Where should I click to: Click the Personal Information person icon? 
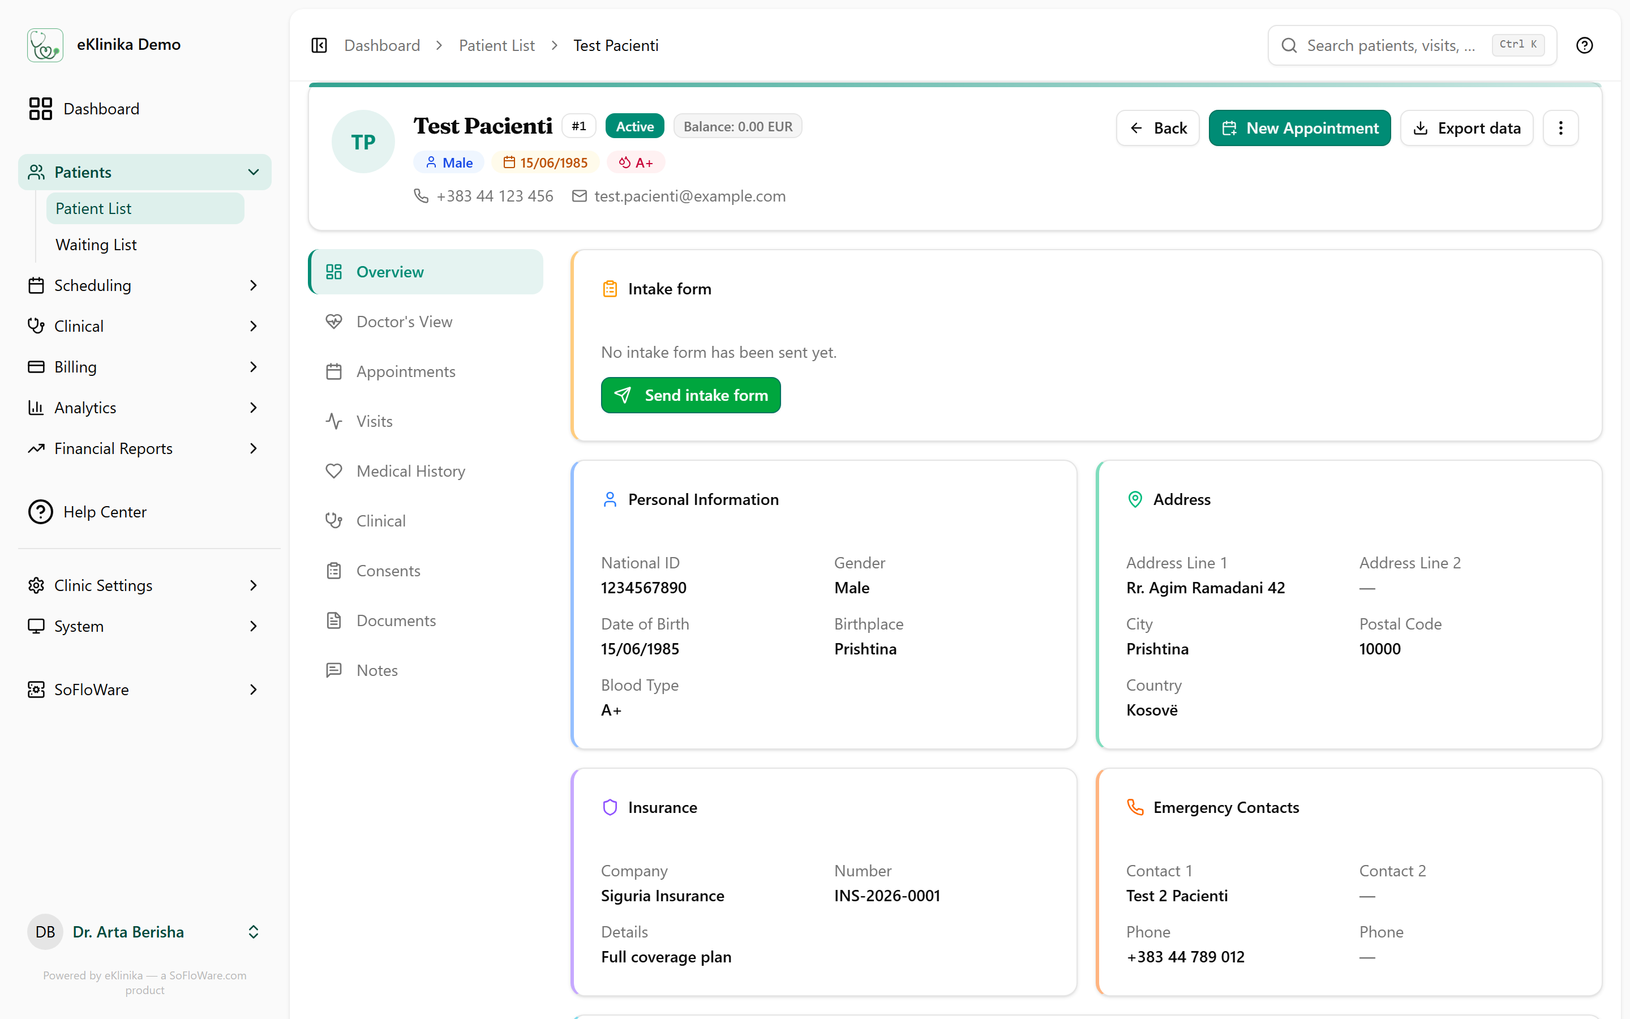coord(610,499)
